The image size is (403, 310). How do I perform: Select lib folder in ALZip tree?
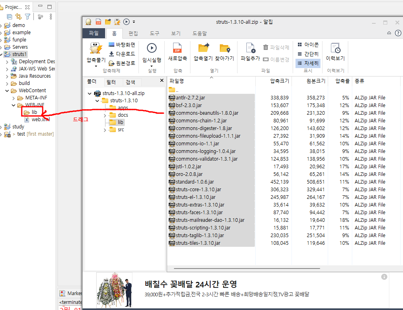(117, 122)
